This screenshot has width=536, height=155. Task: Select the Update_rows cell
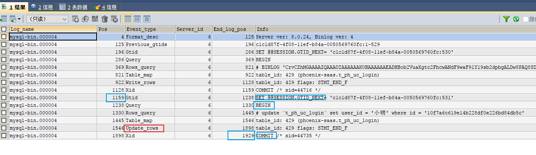click(150, 128)
